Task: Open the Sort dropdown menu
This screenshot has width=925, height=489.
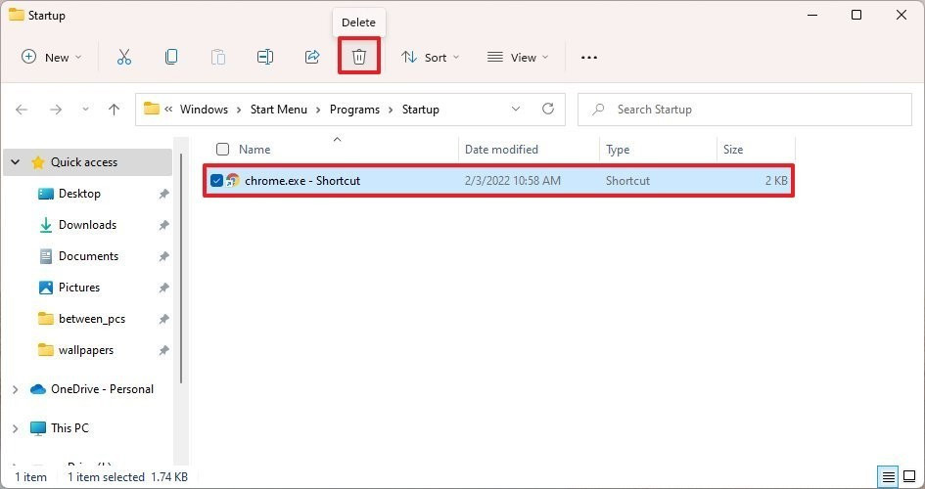Action: [x=430, y=57]
